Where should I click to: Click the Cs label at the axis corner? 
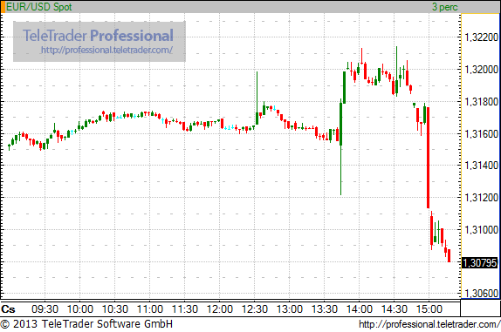(8, 309)
